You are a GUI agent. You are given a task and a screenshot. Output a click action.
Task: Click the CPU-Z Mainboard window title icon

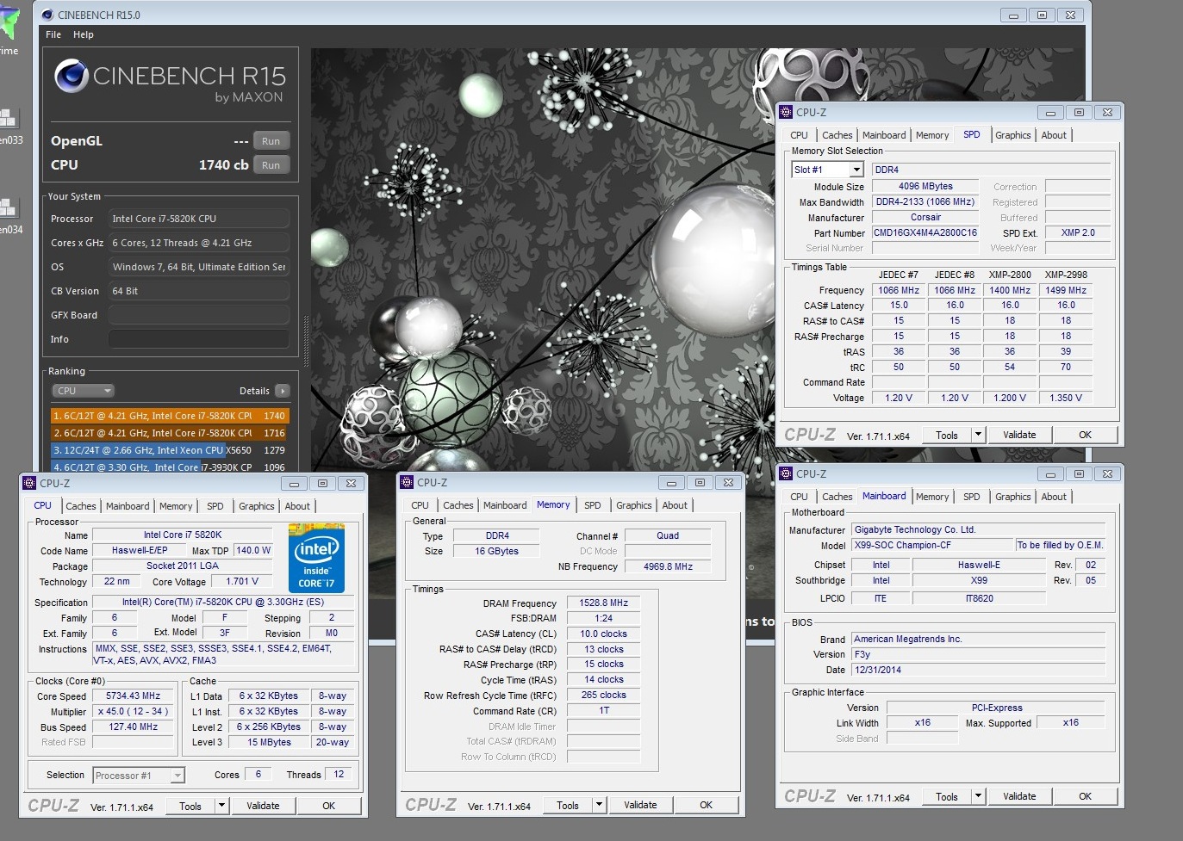786,473
